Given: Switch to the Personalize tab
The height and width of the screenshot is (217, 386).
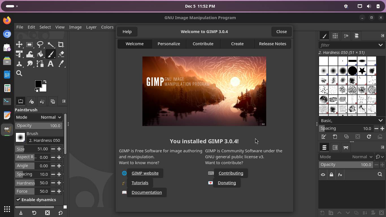Looking at the screenshot, I should coord(169,44).
